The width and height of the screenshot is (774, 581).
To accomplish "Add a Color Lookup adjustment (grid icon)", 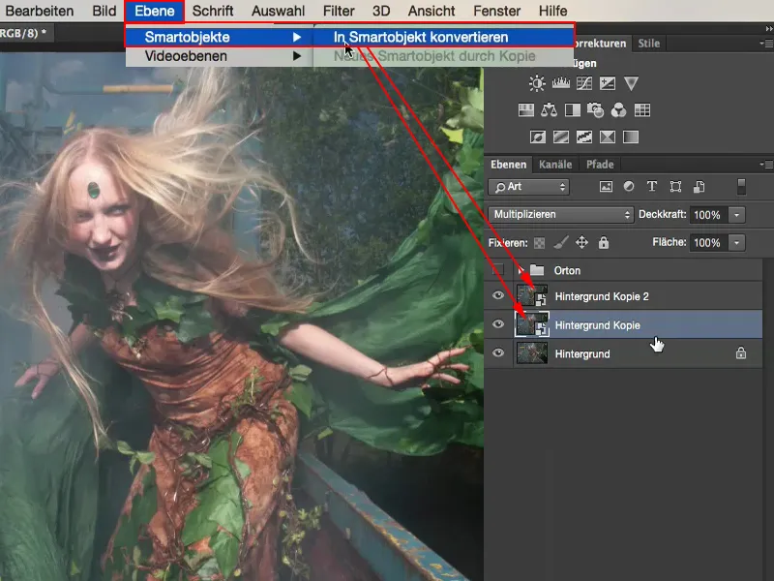I will pyautogui.click(x=642, y=109).
